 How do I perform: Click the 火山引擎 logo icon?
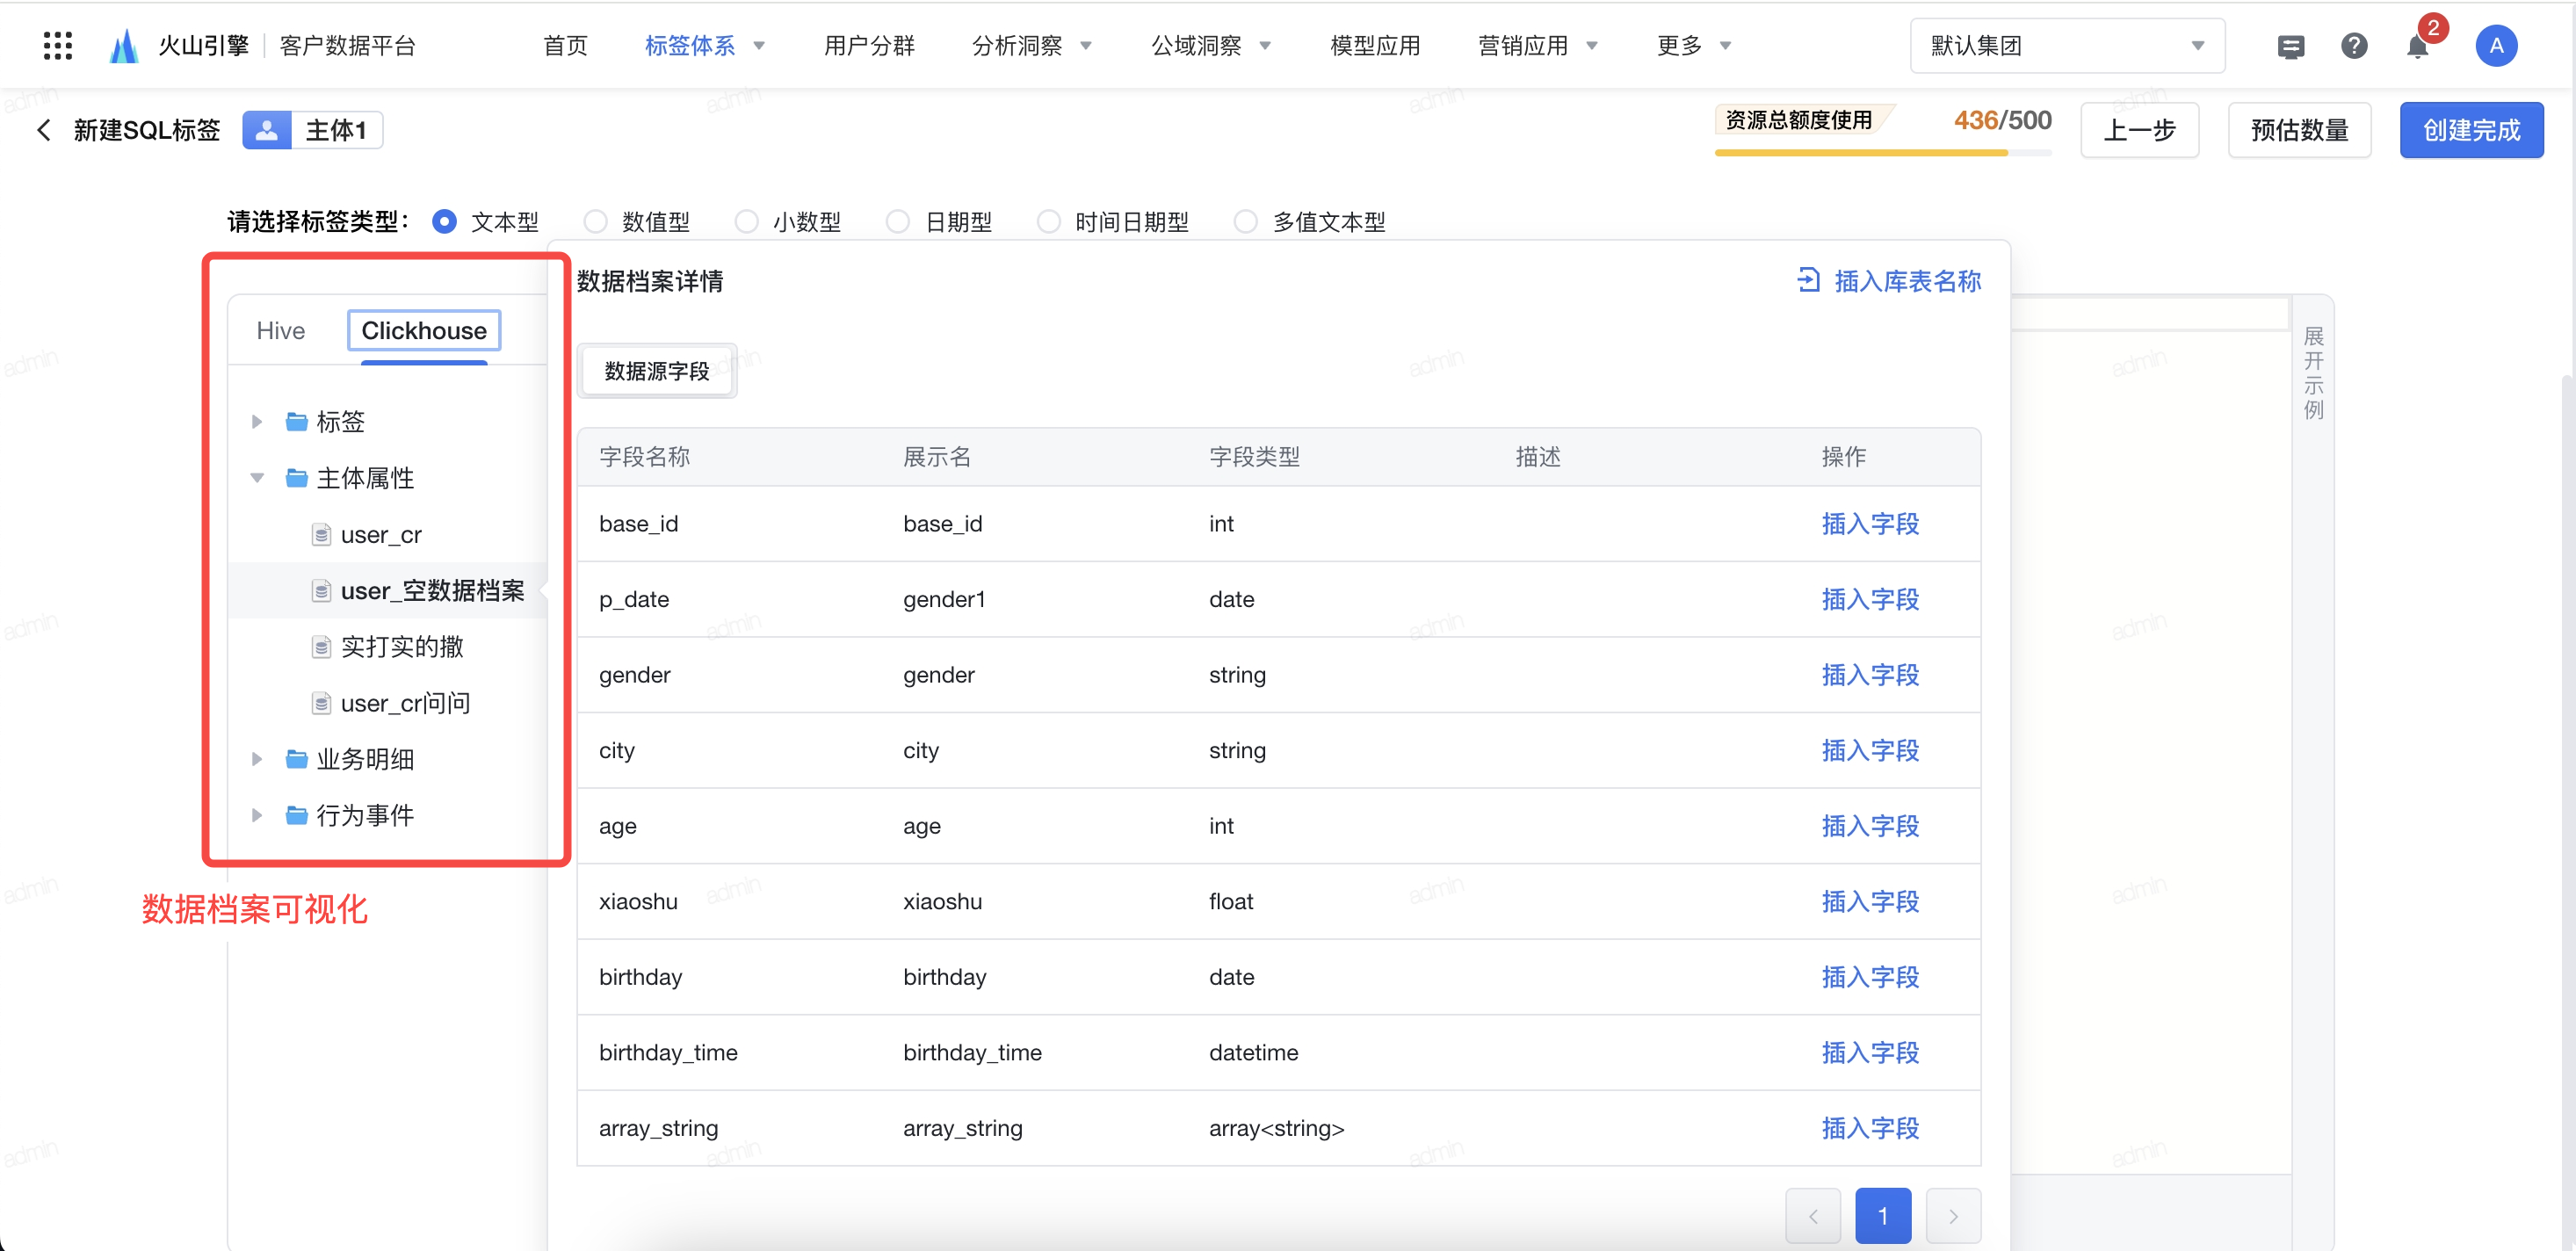click(x=124, y=45)
